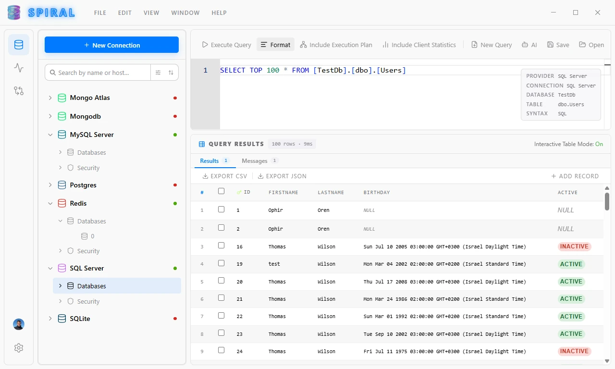Open the Window menu

[x=185, y=13]
